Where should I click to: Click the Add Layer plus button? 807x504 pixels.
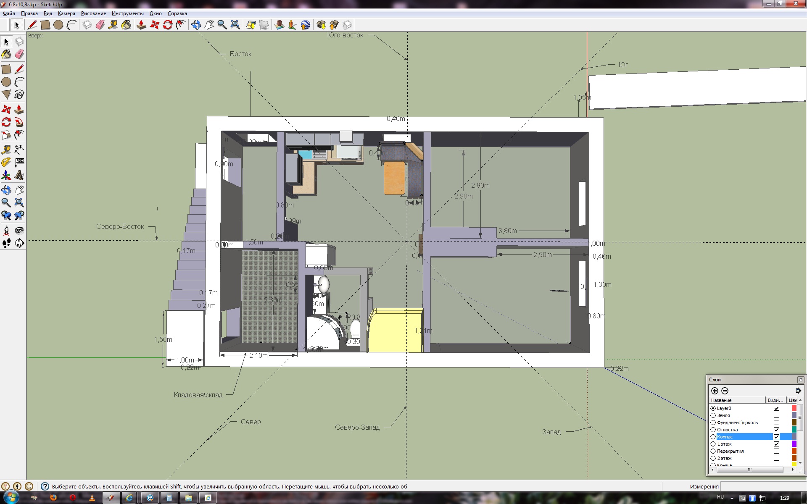pyautogui.click(x=715, y=391)
